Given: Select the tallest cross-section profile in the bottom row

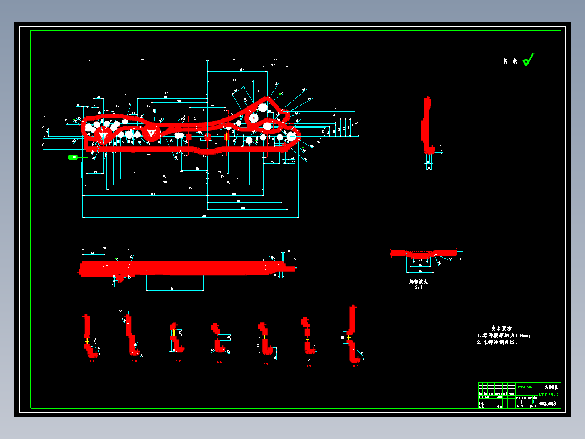Looking at the screenshot, I should tap(353, 334).
